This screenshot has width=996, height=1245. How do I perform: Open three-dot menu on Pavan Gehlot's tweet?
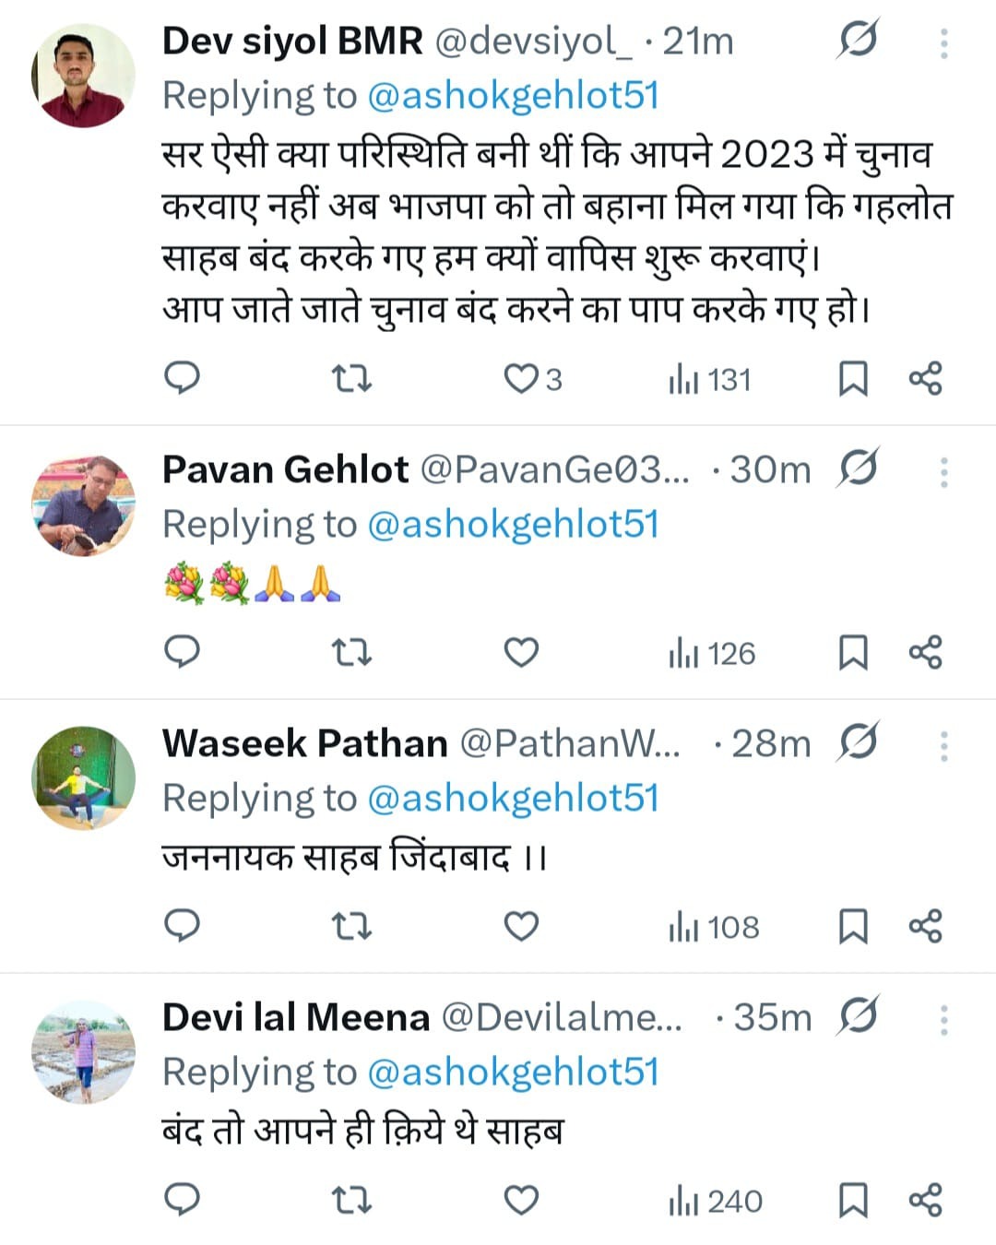coord(943,471)
